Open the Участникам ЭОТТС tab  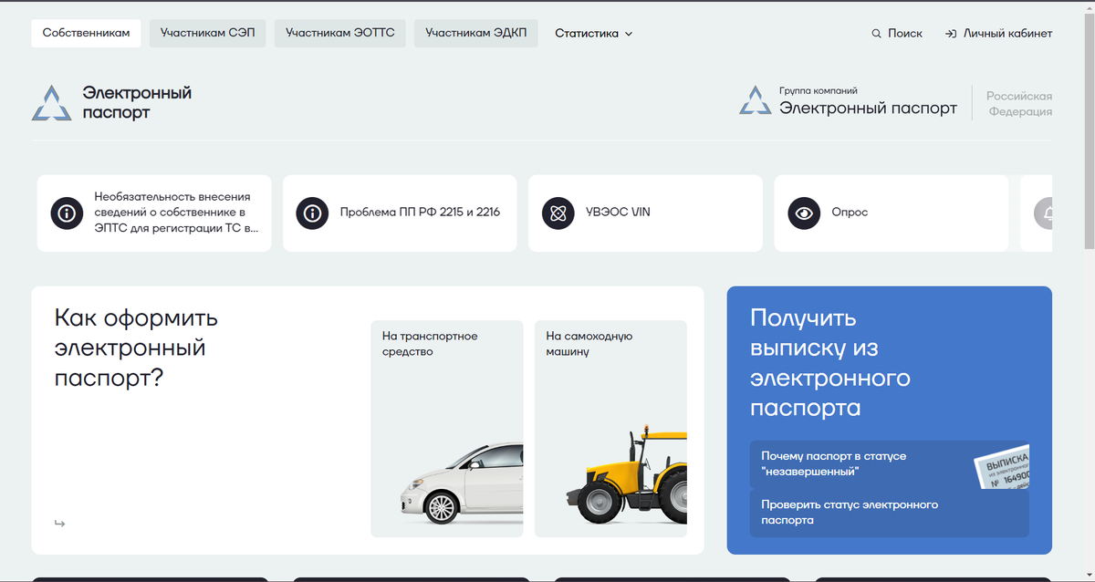point(340,33)
